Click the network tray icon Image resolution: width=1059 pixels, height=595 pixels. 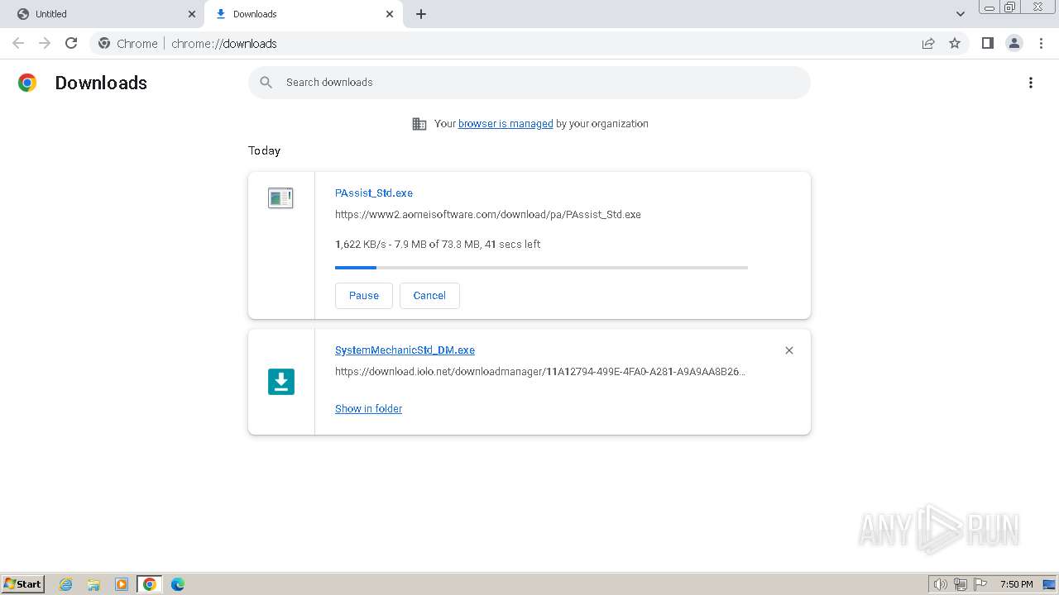pyautogui.click(x=961, y=584)
